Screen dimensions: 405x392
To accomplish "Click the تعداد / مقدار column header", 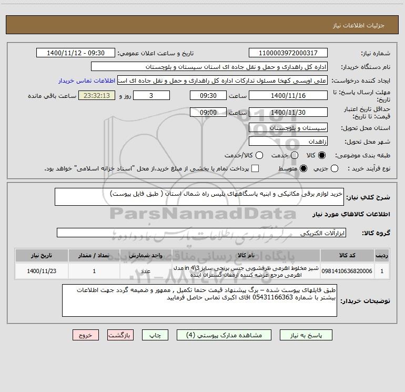I will (94, 255).
